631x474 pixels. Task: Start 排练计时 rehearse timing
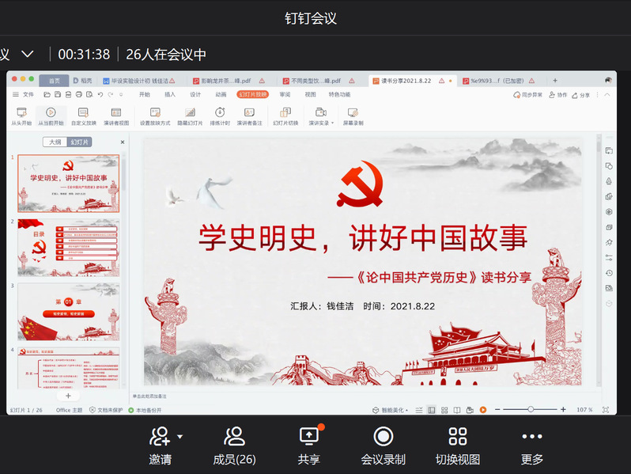point(220,116)
